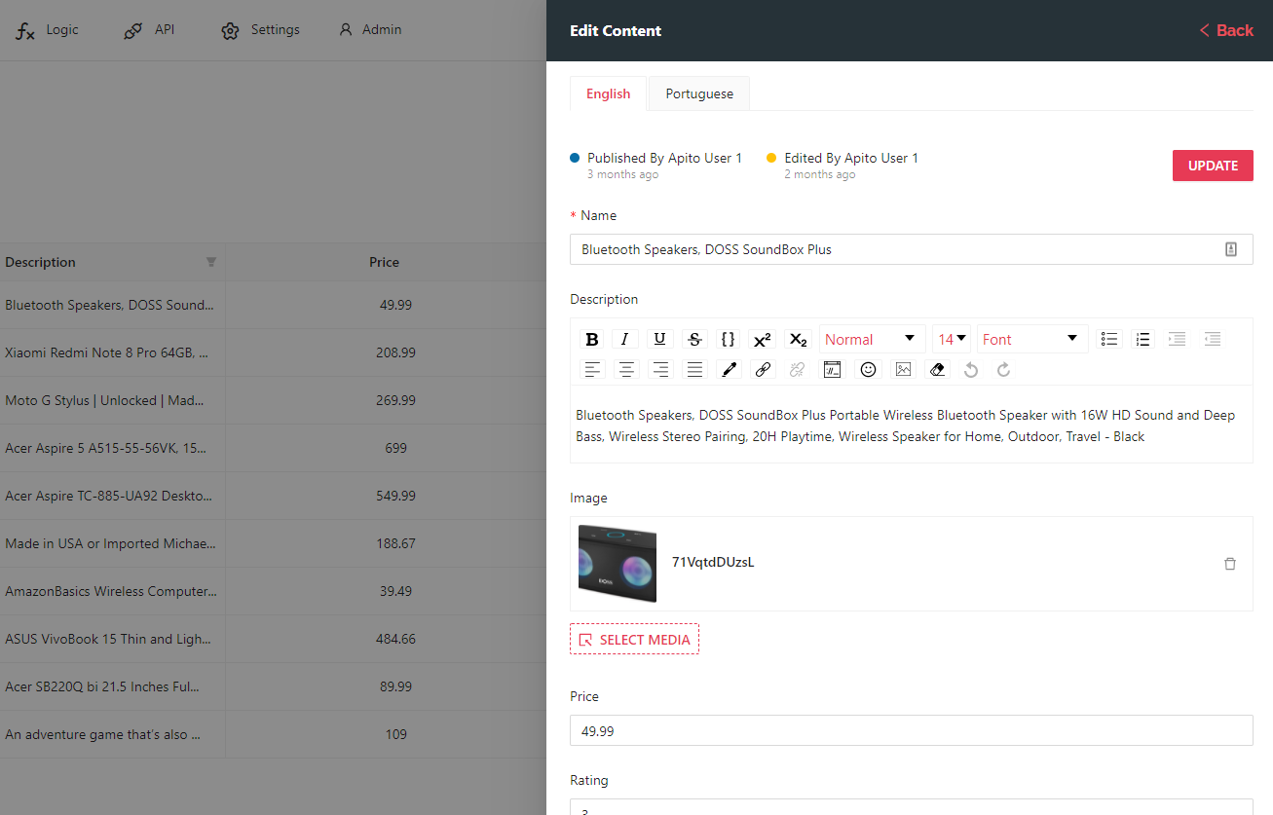Open the block type Normal dropdown
1273x815 pixels.
[872, 339]
